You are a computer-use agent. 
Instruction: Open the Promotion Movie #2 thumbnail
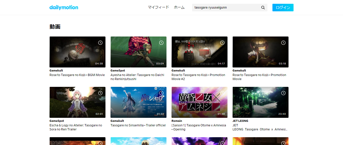pyautogui.click(x=199, y=52)
